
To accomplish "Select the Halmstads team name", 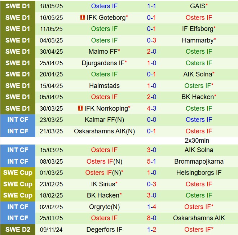I will click(104, 86).
